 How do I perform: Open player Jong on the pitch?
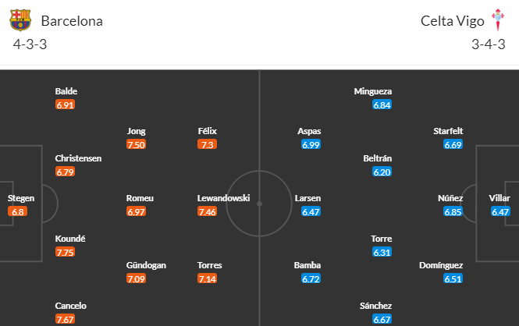pos(136,131)
